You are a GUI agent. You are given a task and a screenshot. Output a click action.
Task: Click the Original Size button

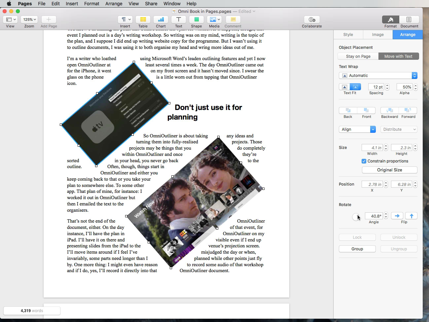click(x=390, y=170)
